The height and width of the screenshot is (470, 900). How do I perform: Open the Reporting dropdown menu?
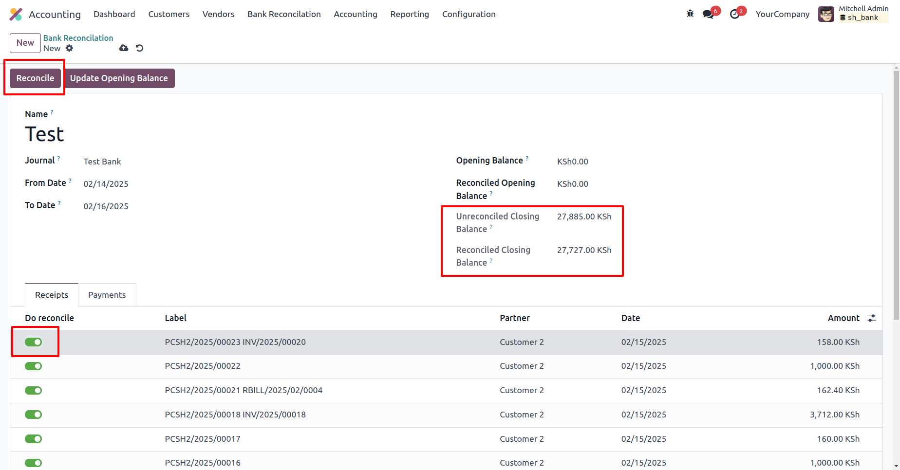coord(409,15)
